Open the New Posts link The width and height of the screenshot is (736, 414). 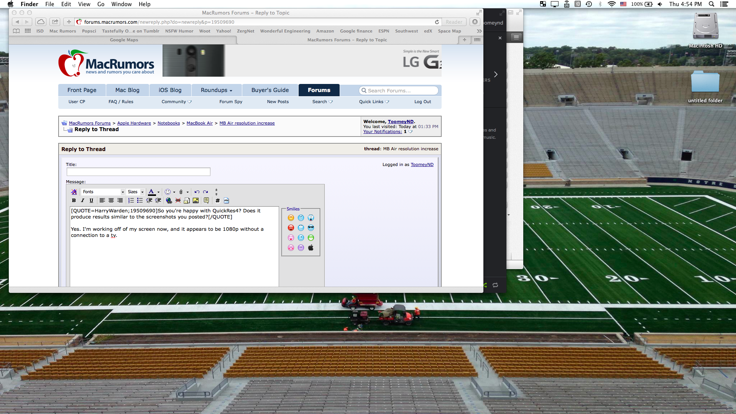278,102
